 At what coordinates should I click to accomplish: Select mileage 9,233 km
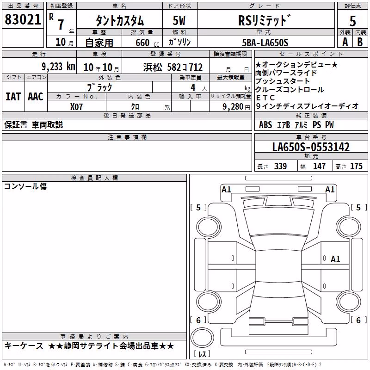(x=59, y=67)
